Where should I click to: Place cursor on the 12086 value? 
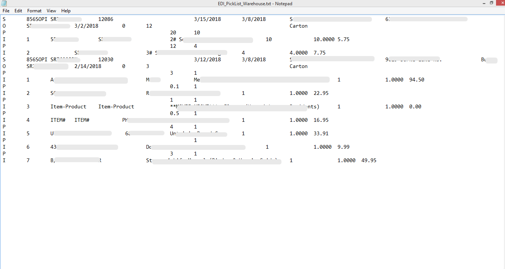106,19
